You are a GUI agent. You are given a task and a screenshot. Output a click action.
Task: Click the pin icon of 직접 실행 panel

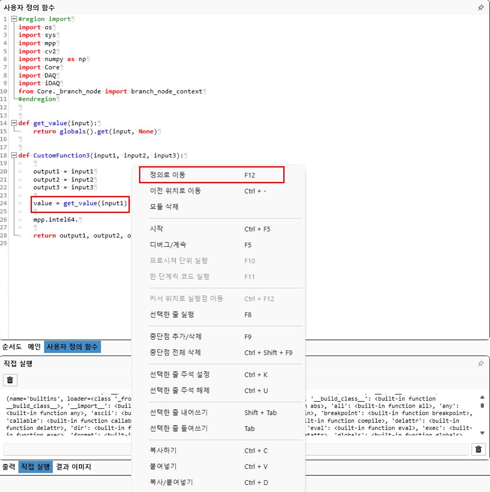(481, 363)
